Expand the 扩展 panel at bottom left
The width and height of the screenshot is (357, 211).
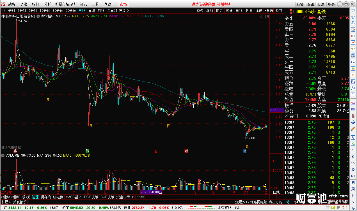(6, 202)
